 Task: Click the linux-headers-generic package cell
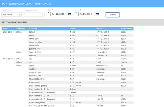point(38,86)
